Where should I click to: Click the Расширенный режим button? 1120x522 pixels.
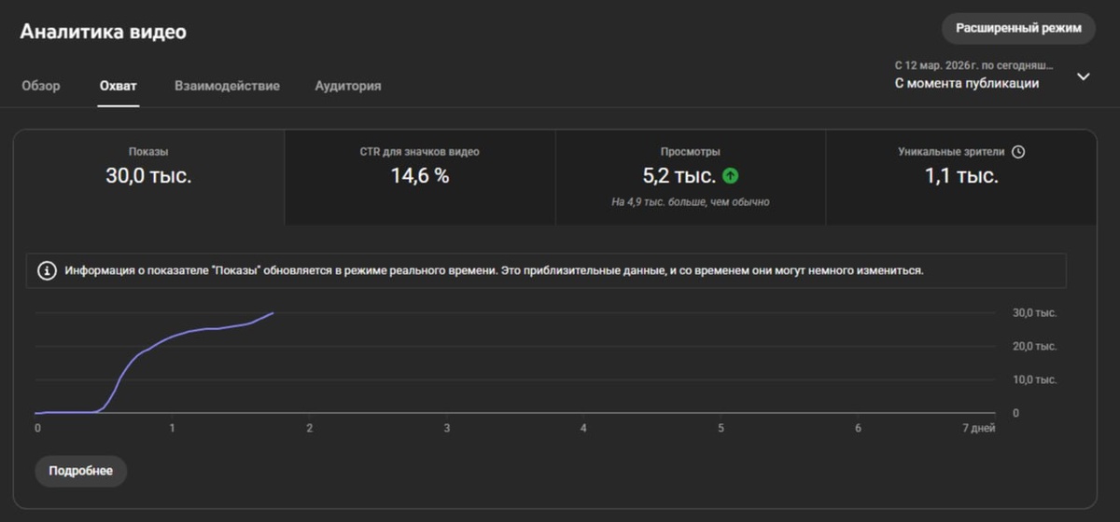click(x=1017, y=29)
